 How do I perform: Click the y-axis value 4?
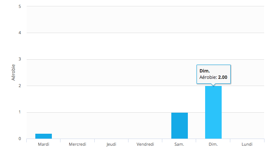click(19, 33)
